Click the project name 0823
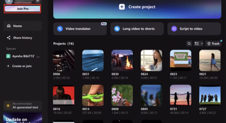The image size is (226, 123). click(x=173, y=74)
